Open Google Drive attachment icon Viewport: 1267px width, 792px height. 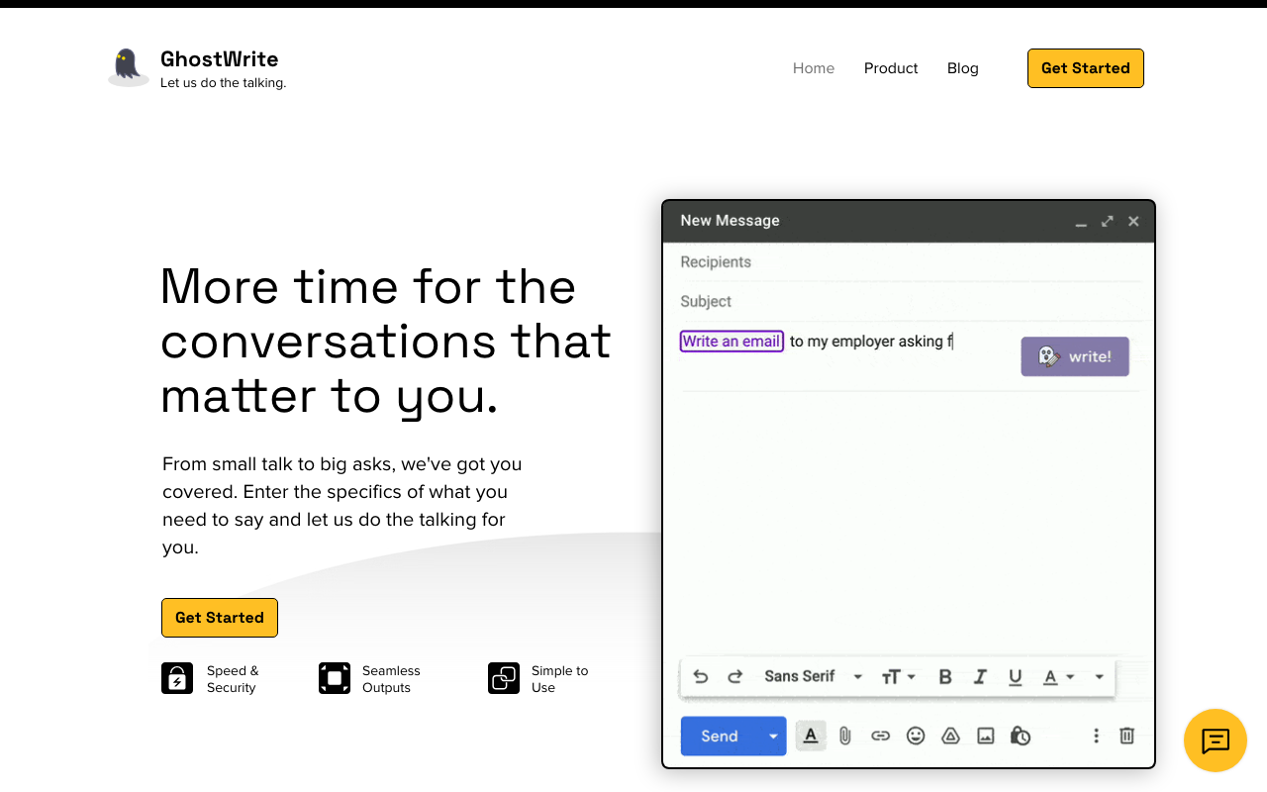click(950, 736)
